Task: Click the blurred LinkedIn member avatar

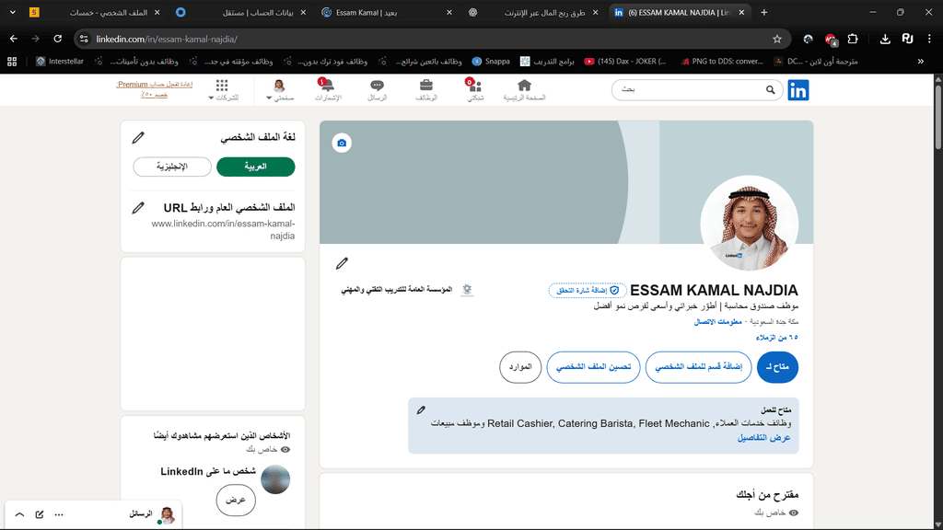Action: pos(275,478)
